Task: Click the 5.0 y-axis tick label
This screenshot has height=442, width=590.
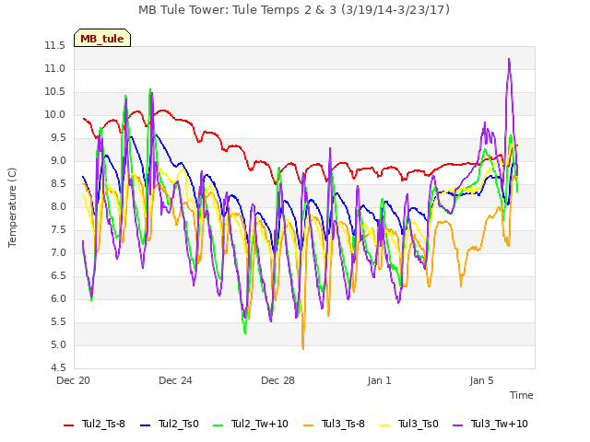Action: pos(58,345)
